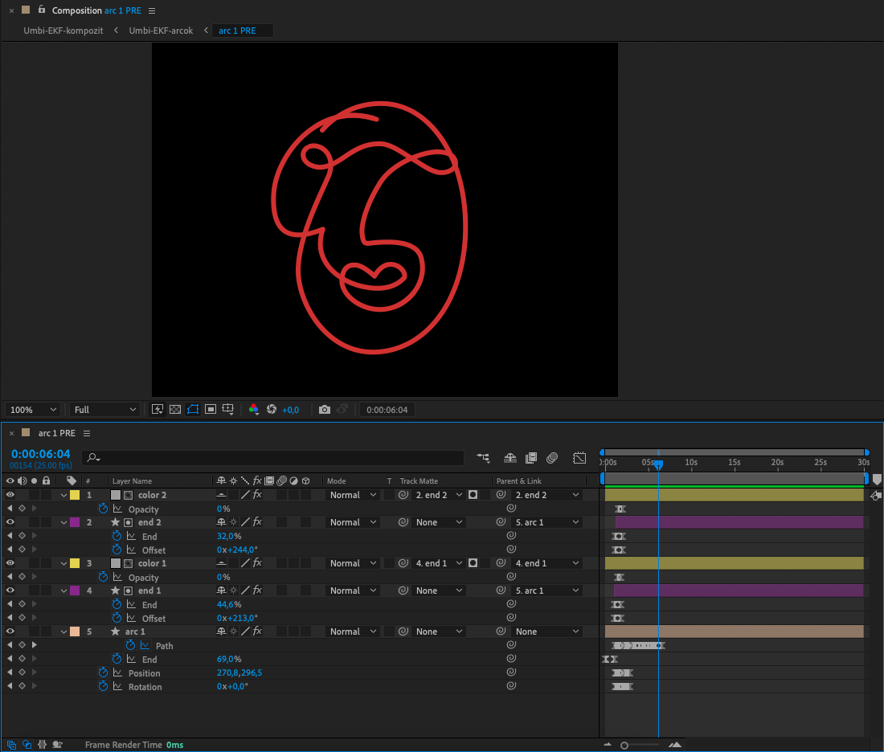
Task: Enable the Region of Interest tool
Action: pyautogui.click(x=210, y=410)
